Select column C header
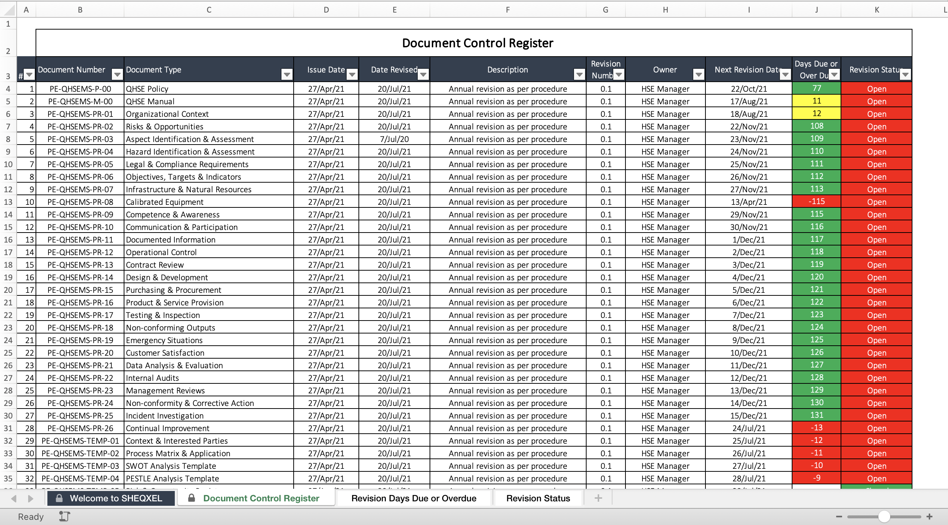This screenshot has height=525, width=948. point(209,10)
